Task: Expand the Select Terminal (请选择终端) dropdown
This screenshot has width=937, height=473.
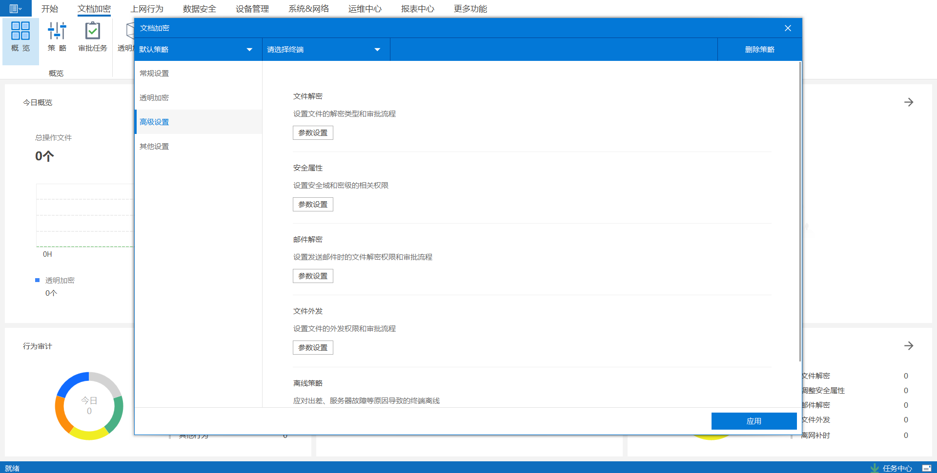Action: point(377,50)
